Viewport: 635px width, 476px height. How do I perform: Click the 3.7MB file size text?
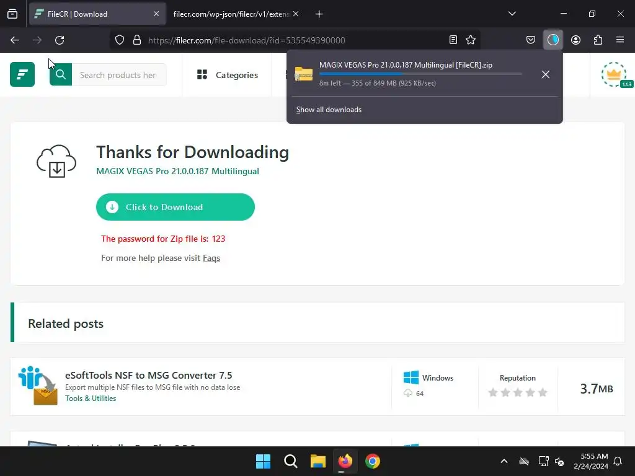click(x=597, y=389)
